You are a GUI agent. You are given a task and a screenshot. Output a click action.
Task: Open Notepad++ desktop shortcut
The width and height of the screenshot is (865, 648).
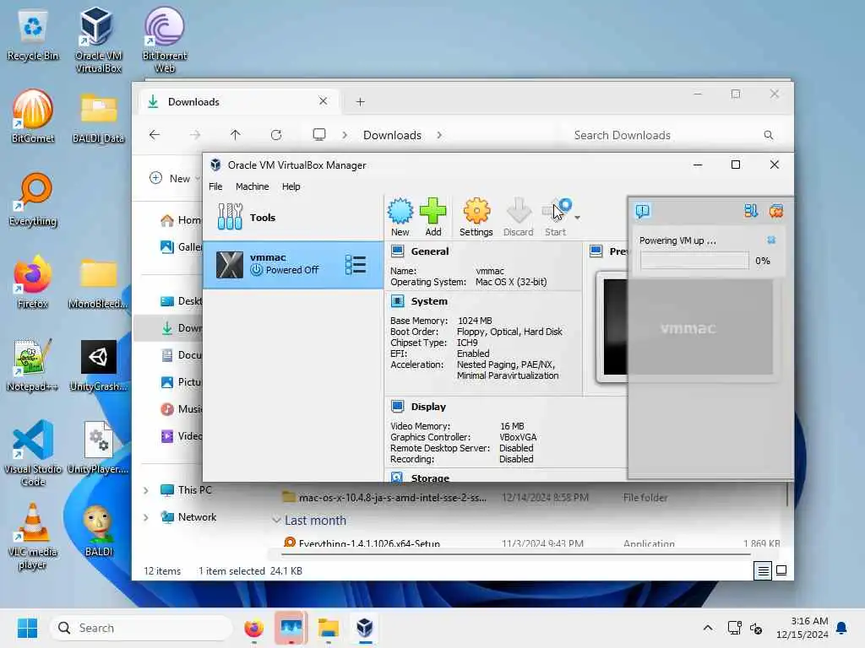point(32,364)
